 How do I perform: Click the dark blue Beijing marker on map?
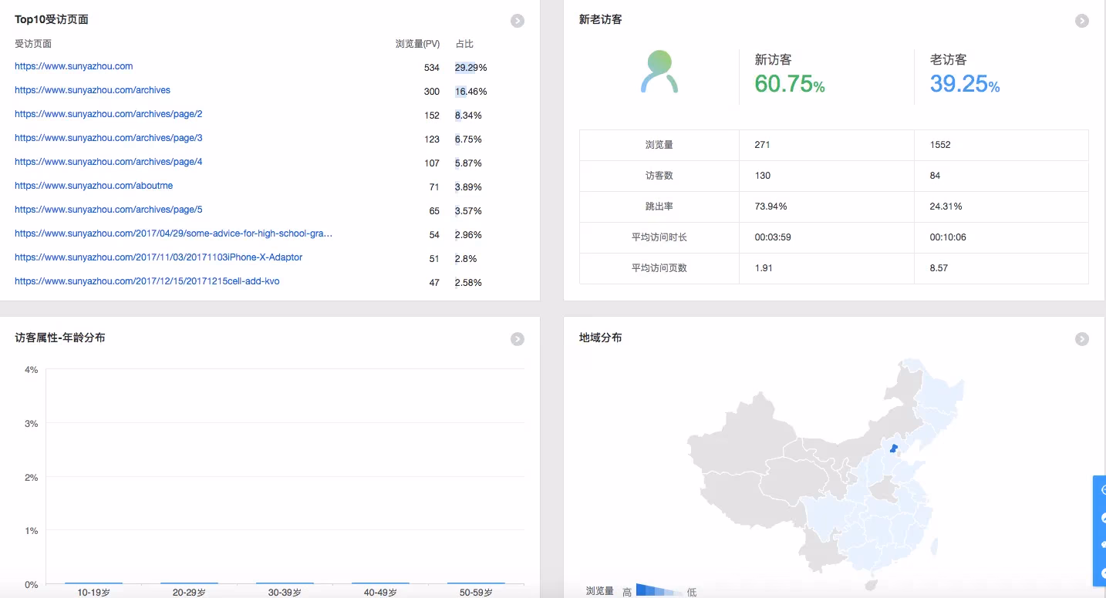click(x=893, y=448)
